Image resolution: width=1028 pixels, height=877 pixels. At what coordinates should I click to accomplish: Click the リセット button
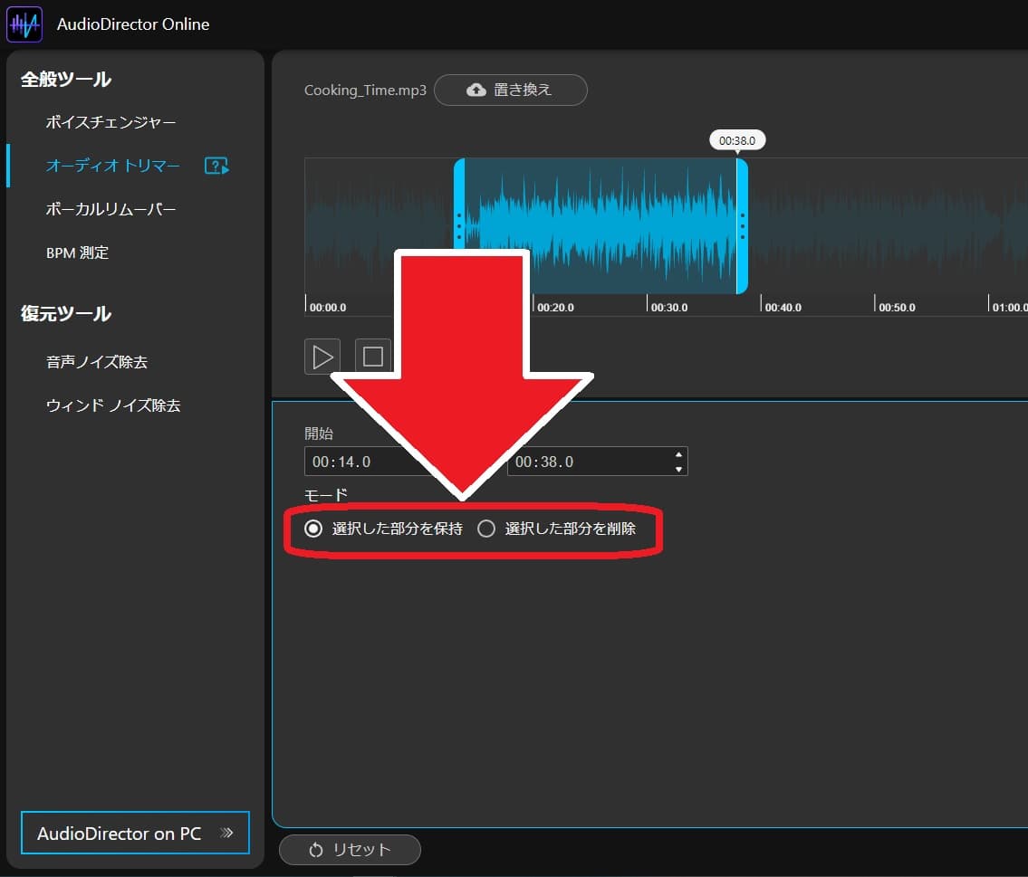coord(350,850)
